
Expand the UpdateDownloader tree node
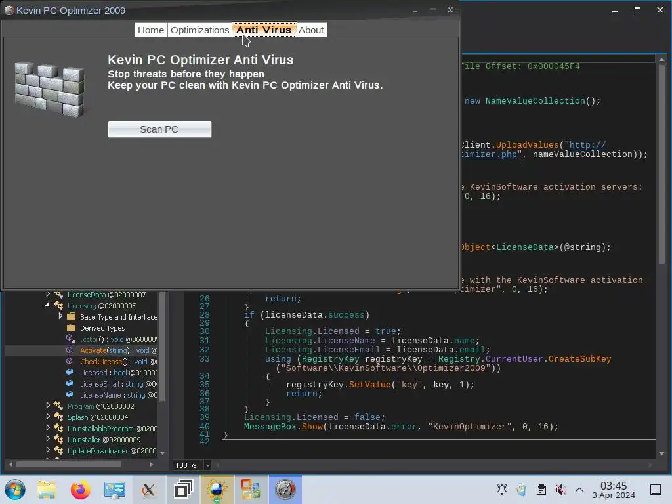[x=48, y=450]
